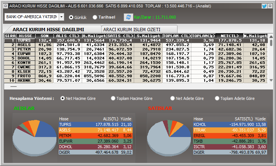Click the small X icon at title bar left
This screenshot has width=276, height=166.
pyautogui.click(x=6, y=6)
